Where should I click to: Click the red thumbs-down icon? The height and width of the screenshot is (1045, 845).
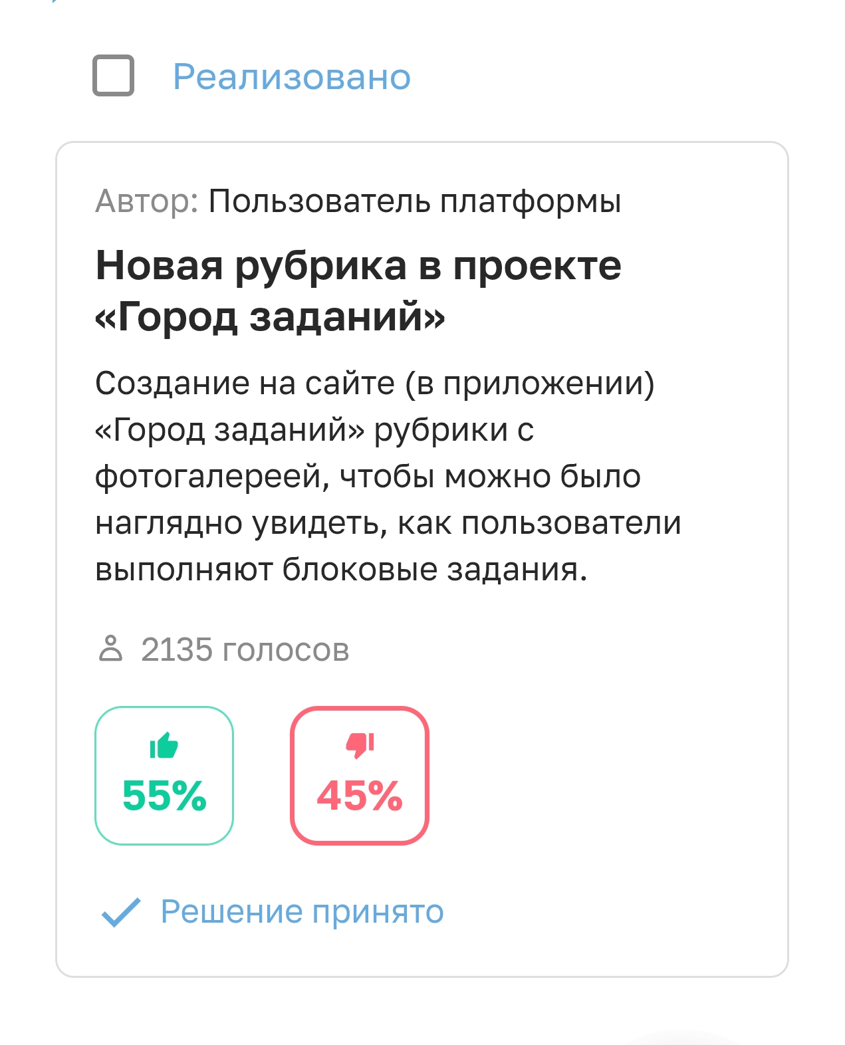tap(360, 745)
